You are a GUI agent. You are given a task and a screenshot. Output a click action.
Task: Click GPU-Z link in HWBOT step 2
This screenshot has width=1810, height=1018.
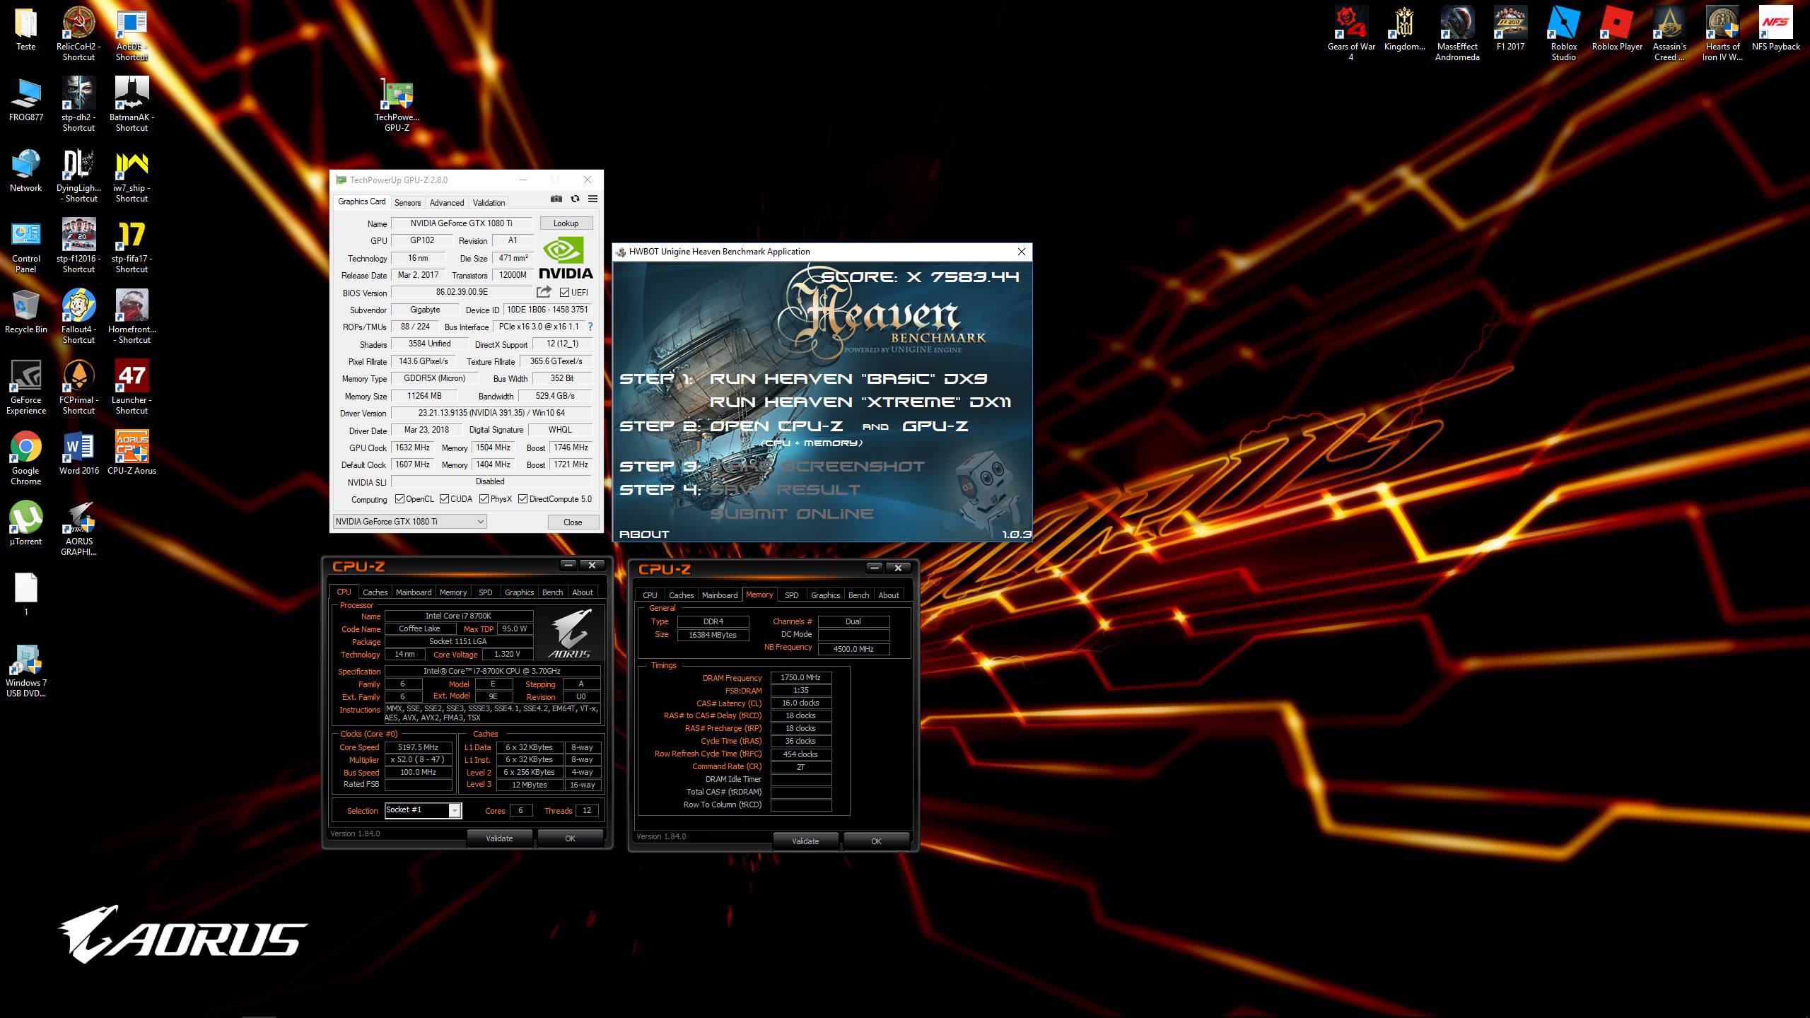pos(935,426)
